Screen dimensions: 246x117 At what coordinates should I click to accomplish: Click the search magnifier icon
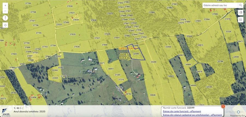point(241,5)
